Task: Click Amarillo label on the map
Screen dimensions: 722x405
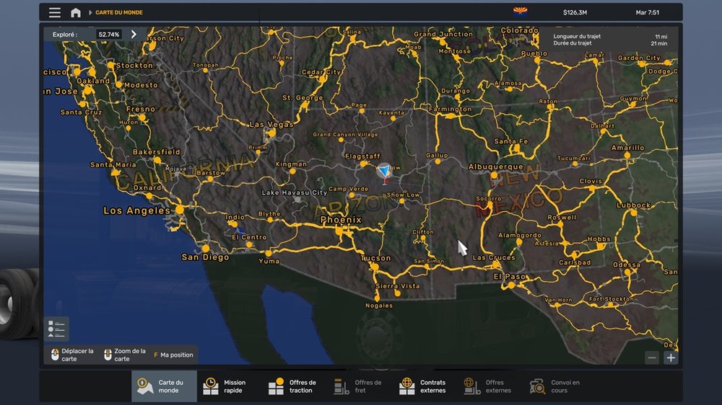Action: pyautogui.click(x=627, y=148)
